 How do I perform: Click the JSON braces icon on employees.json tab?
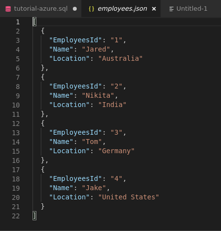pyautogui.click(x=91, y=9)
